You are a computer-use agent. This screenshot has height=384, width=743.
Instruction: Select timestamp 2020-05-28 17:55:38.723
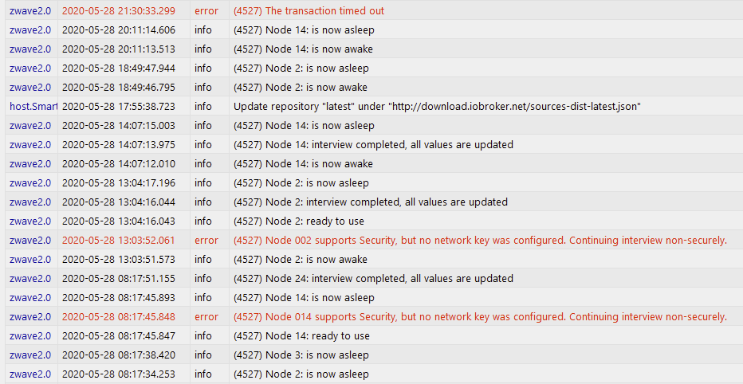[x=119, y=107]
